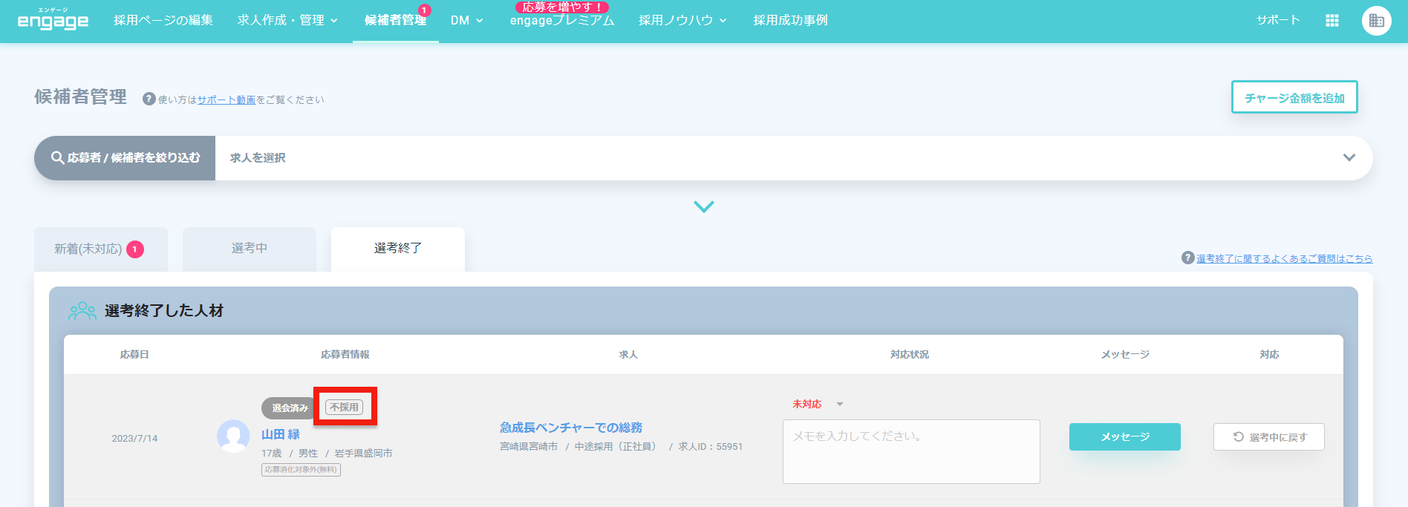Open the apps grid icon
This screenshot has height=507, width=1408.
coord(1332,21)
